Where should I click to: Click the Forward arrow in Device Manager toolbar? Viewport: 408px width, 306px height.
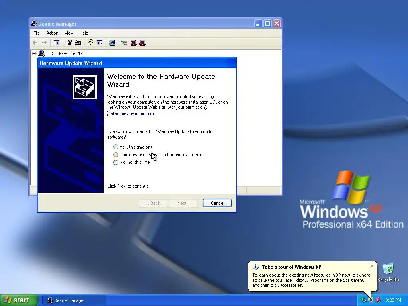44,43
